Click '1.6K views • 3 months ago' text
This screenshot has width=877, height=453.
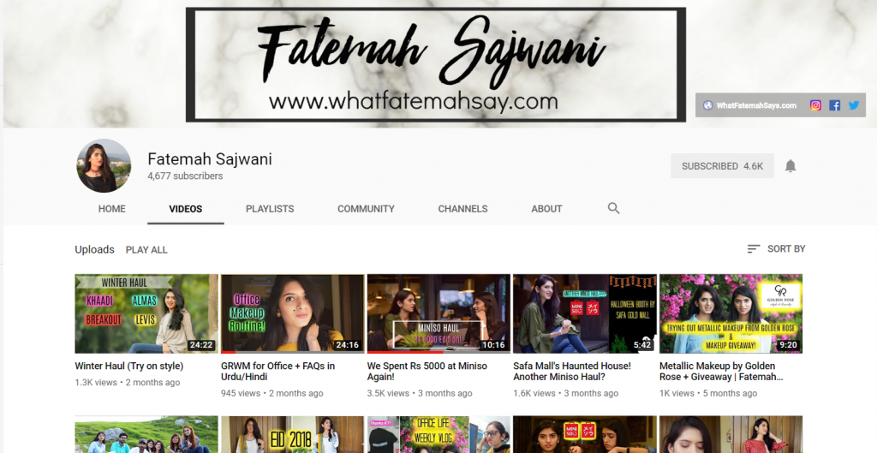coord(565,393)
